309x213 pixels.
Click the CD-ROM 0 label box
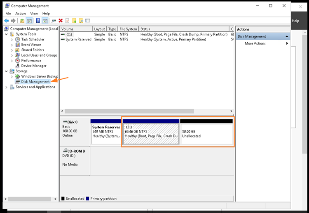75,161
